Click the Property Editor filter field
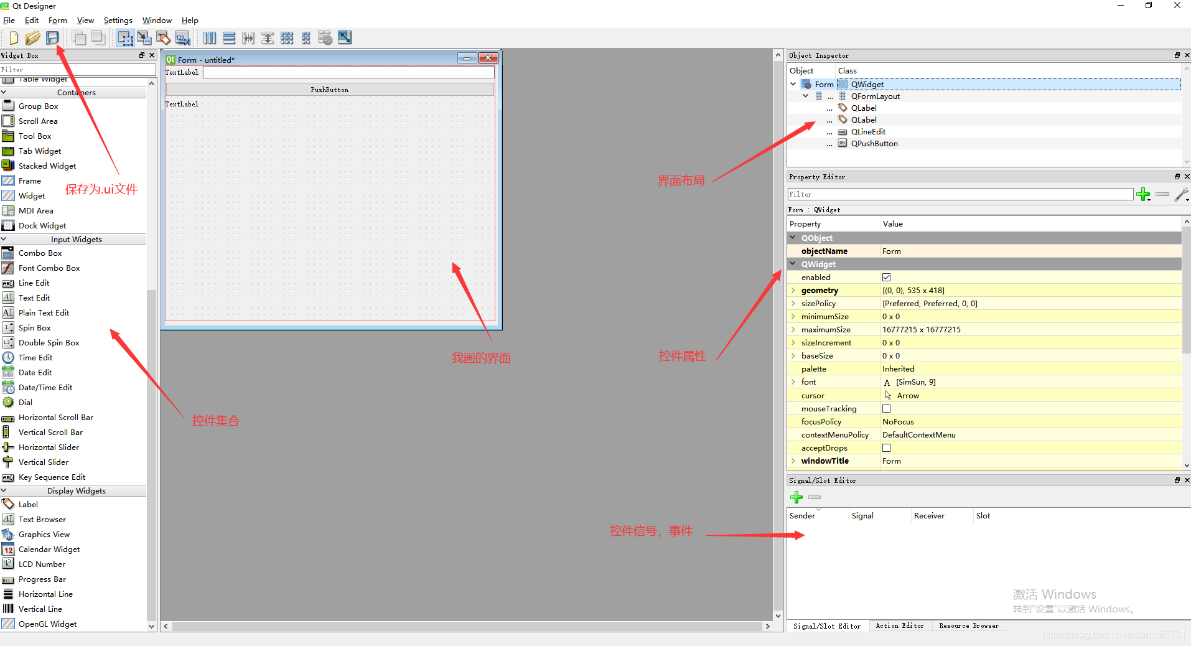The height and width of the screenshot is (646, 1191). 960,195
